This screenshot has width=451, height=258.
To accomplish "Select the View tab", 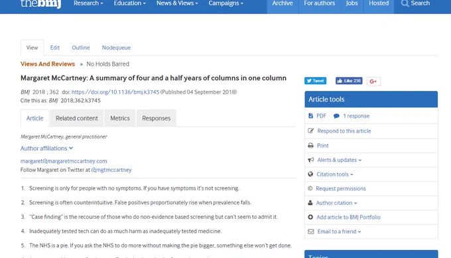I will click(x=32, y=48).
